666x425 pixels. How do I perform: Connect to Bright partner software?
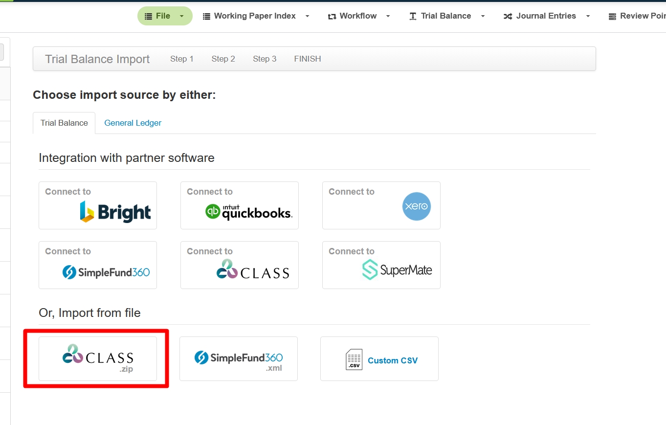[x=98, y=205]
